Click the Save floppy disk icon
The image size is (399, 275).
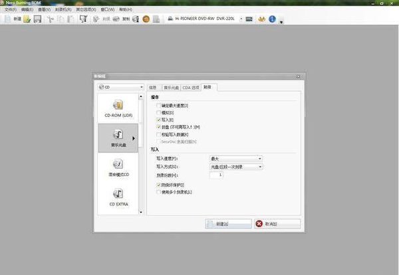point(37,19)
